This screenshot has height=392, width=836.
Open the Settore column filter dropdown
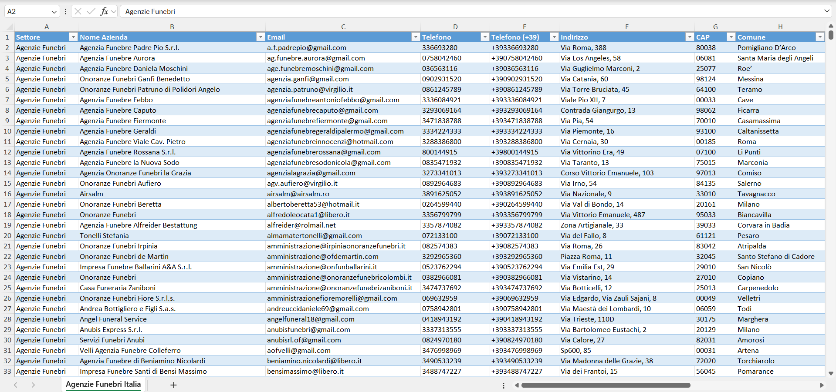[x=73, y=37]
